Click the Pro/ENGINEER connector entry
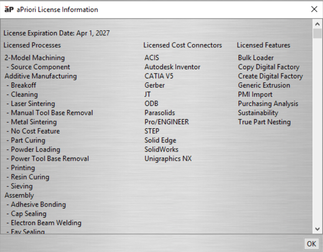The height and width of the screenshot is (252, 323). click(x=167, y=122)
